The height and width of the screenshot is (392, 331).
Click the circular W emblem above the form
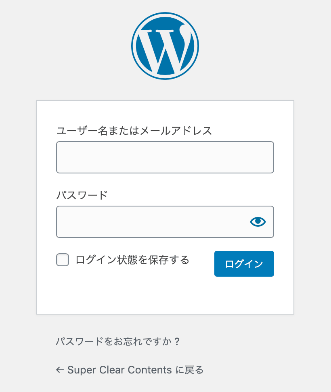point(165,45)
